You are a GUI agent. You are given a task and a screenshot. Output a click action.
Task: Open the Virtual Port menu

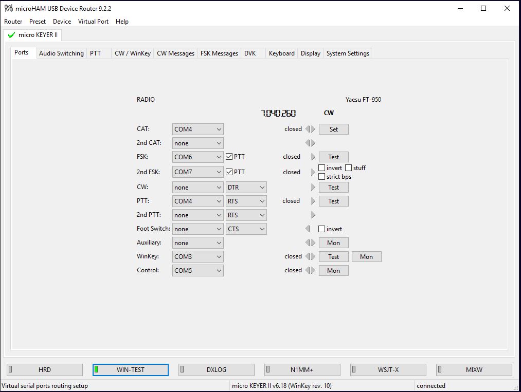(94, 22)
